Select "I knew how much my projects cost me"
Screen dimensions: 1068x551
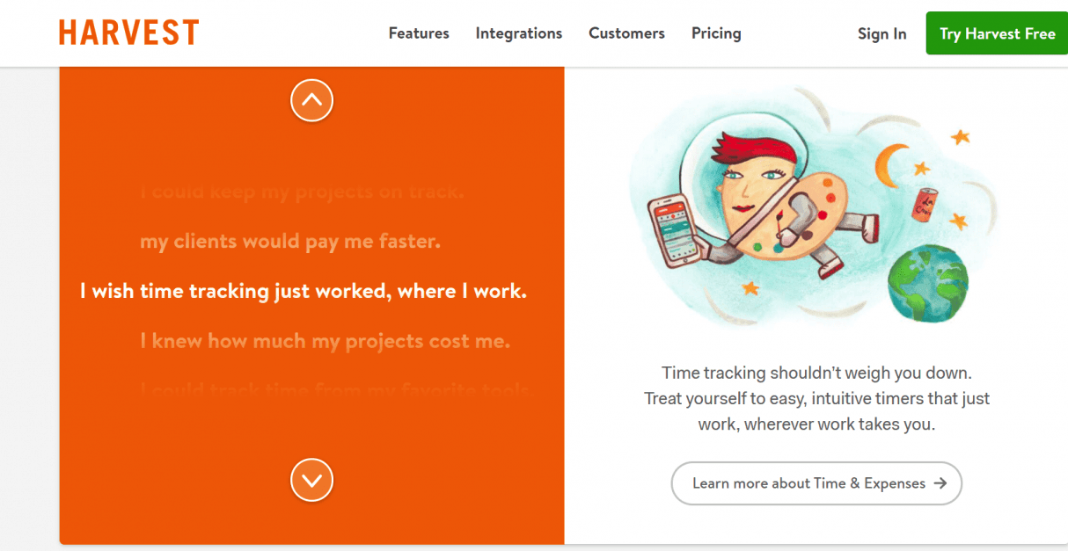point(325,341)
